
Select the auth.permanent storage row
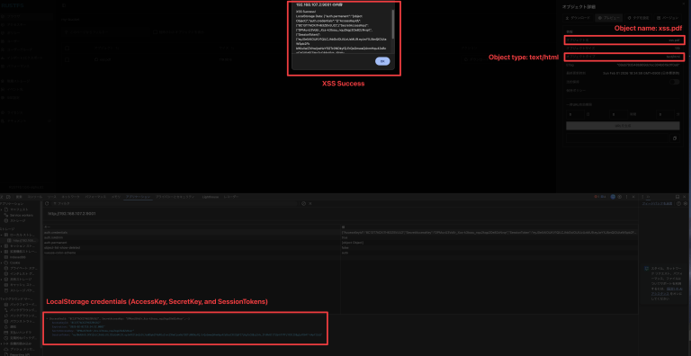click(x=340, y=243)
